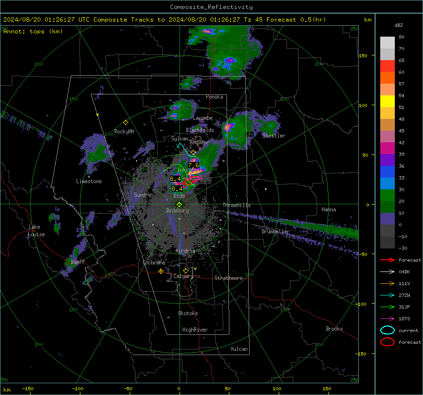Click the Cochrane town label
The width and height of the screenshot is (423, 395).
154,263
